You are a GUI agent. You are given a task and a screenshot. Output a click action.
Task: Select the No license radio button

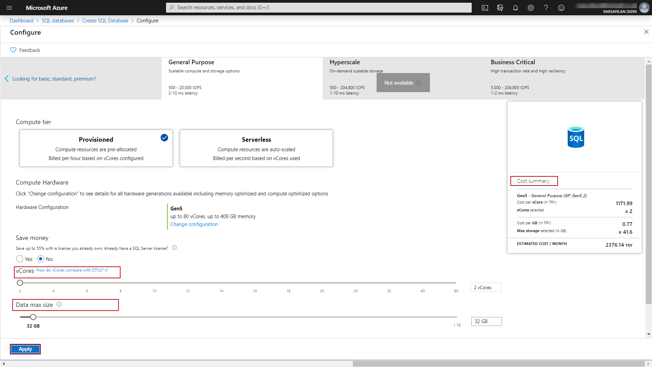coord(41,259)
